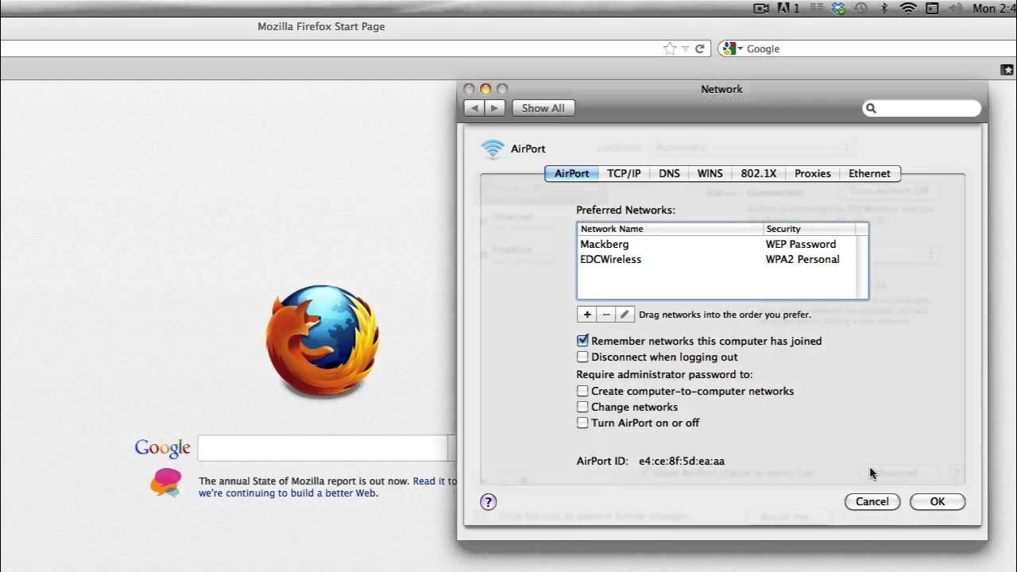Open the character viewer menu bar icon
Viewport: 1017px width, 572px height.
(x=932, y=9)
